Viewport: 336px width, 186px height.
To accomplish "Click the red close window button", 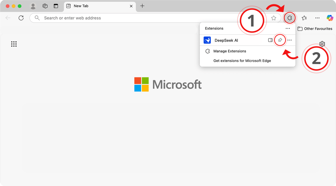I will [8, 6].
